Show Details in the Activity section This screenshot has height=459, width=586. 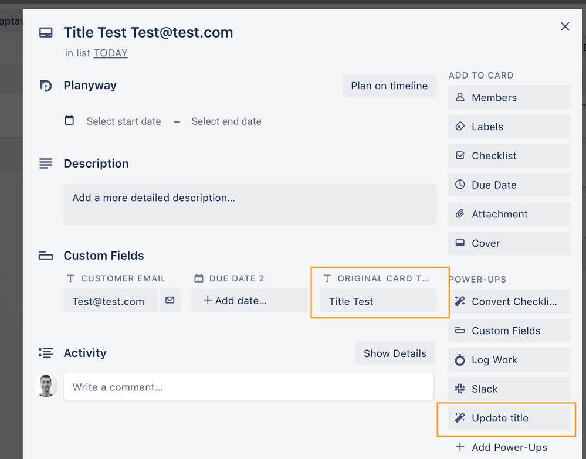pyautogui.click(x=395, y=353)
